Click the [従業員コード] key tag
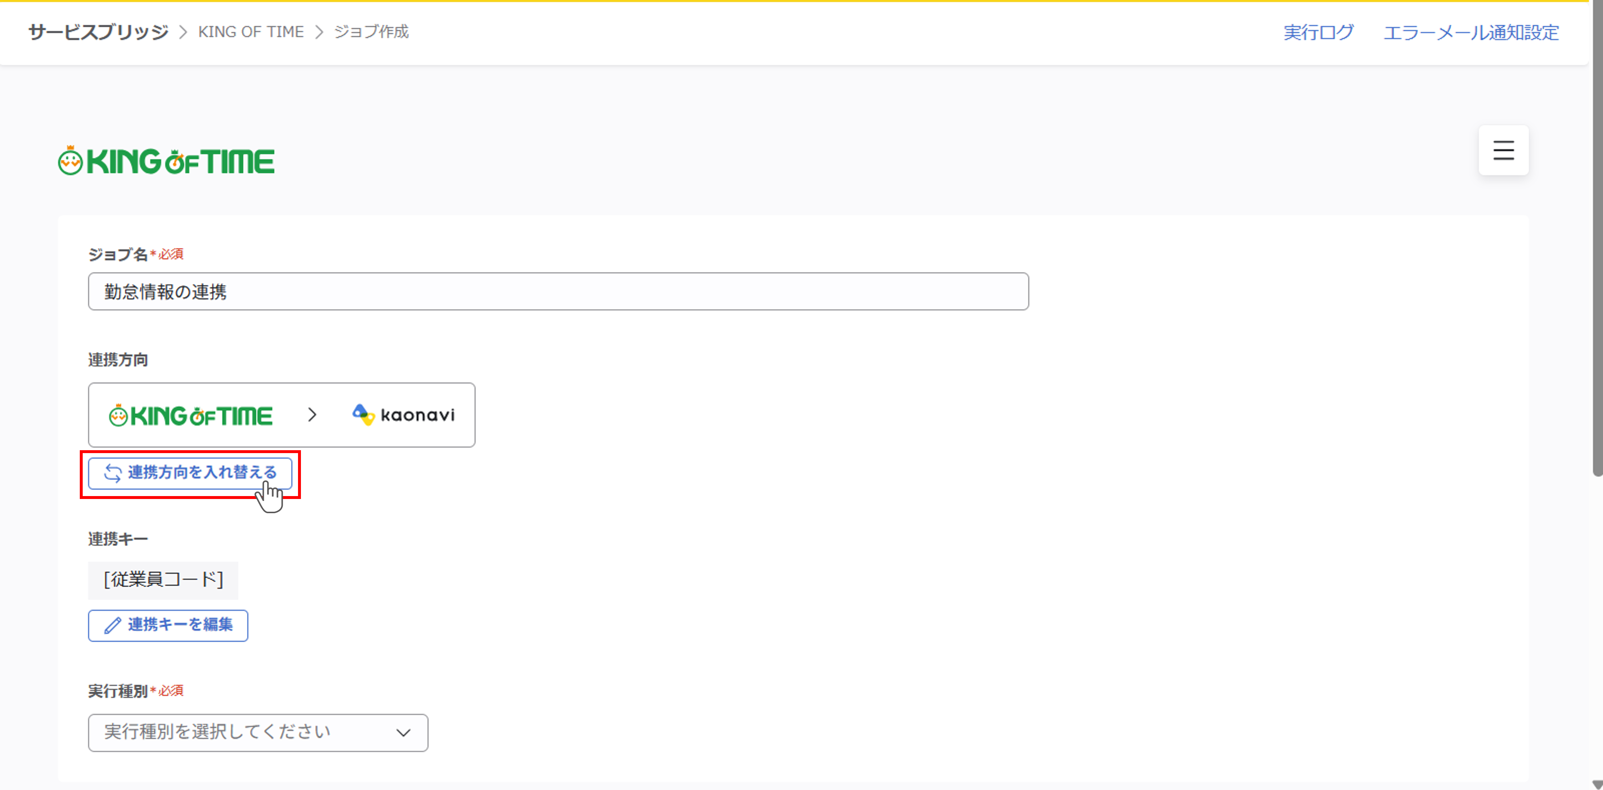 (163, 580)
